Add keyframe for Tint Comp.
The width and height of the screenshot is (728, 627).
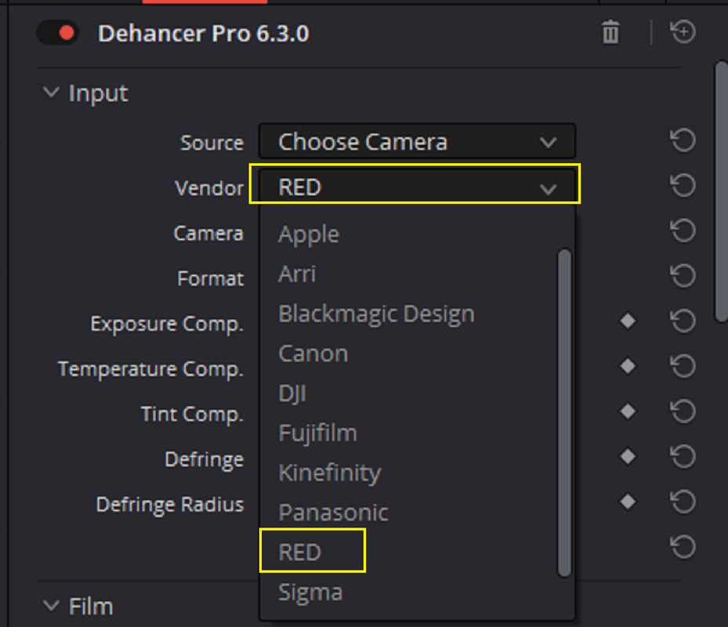[x=628, y=411]
